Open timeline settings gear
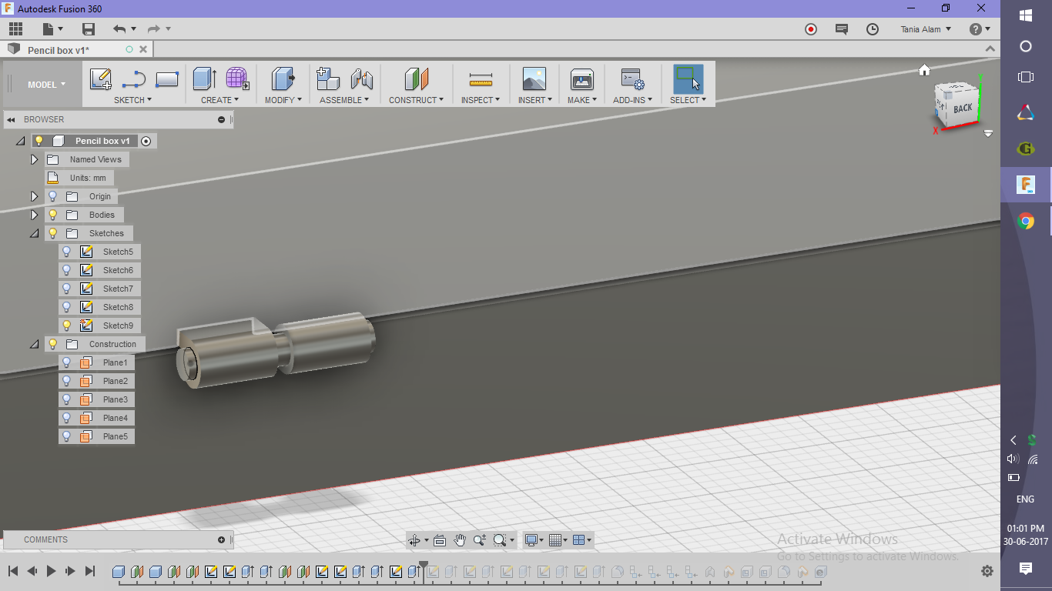1052x591 pixels. pos(987,571)
